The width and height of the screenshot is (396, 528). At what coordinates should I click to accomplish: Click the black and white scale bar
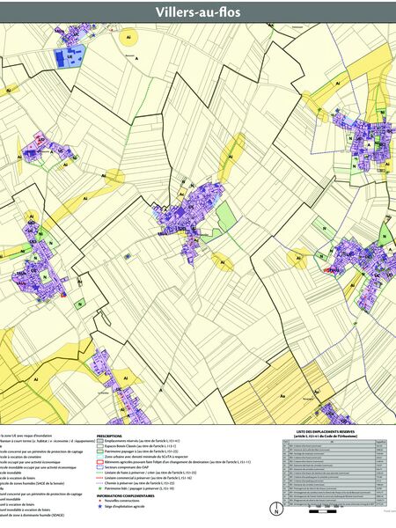coord(323,511)
